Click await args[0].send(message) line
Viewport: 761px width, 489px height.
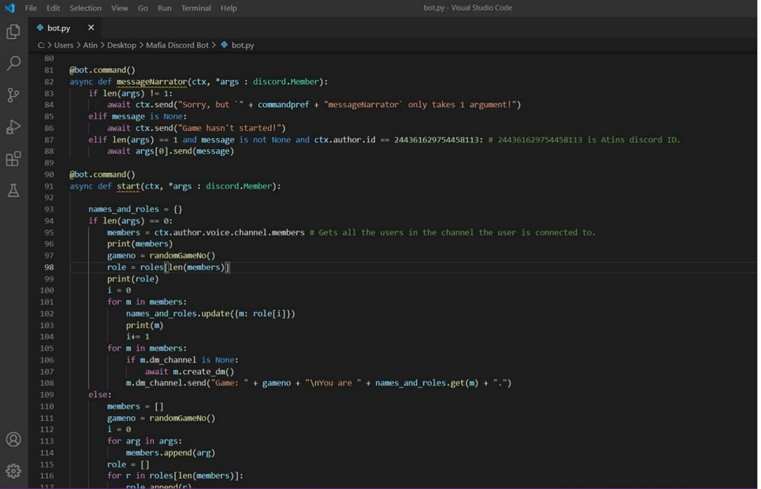[x=170, y=151]
